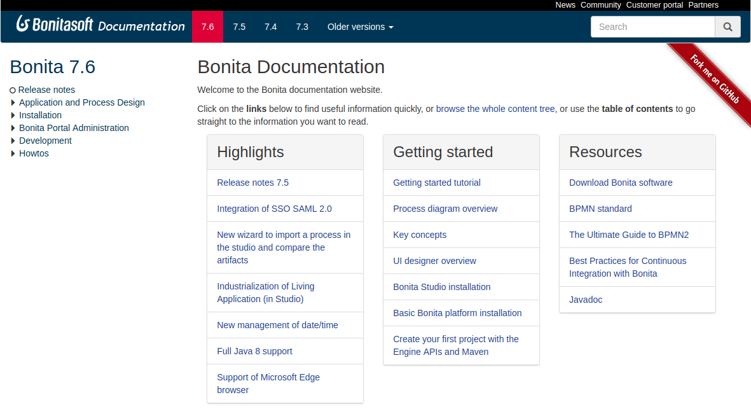
Task: Open New wizard to import a process link
Action: 284,247
